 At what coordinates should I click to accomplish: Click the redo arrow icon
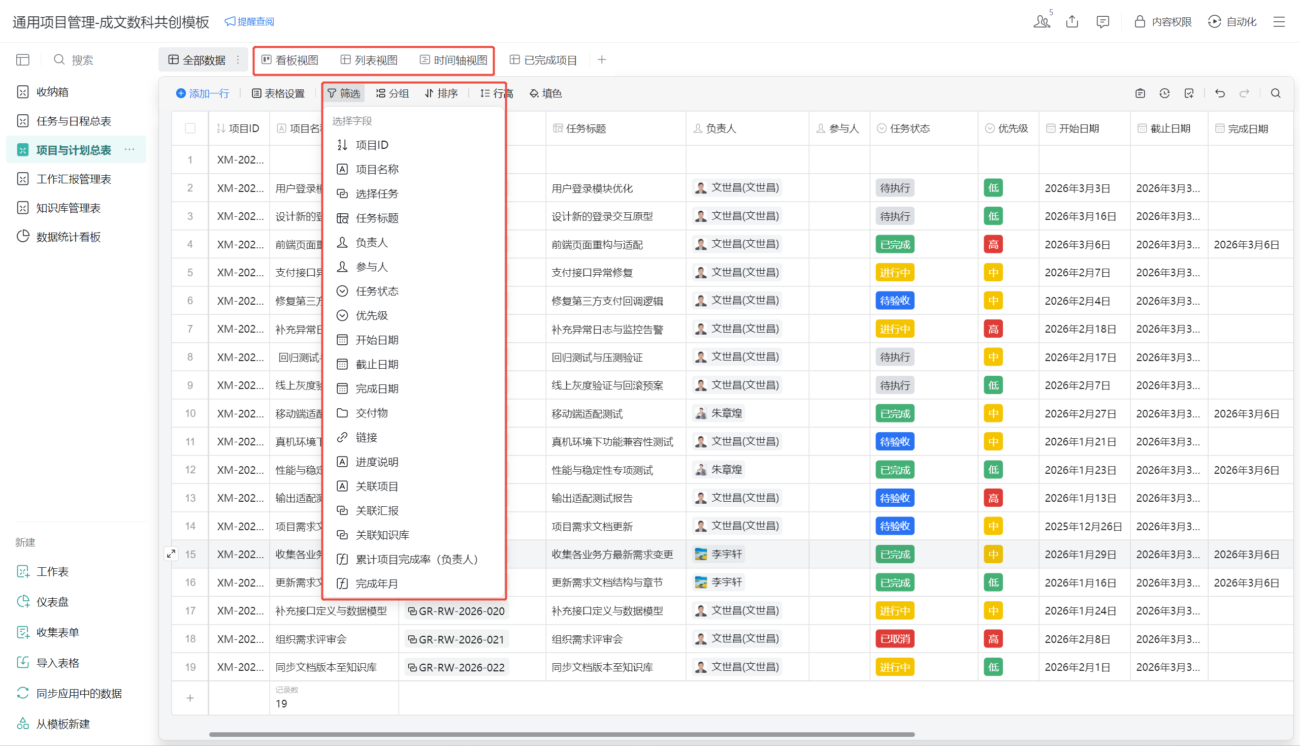(1244, 93)
